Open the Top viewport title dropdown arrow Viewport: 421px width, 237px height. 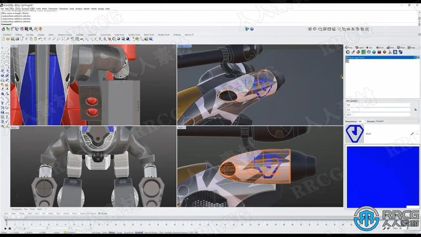pyautogui.click(x=17, y=46)
